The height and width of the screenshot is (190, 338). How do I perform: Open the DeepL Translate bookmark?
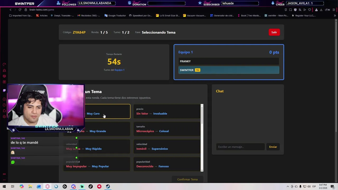62,16
